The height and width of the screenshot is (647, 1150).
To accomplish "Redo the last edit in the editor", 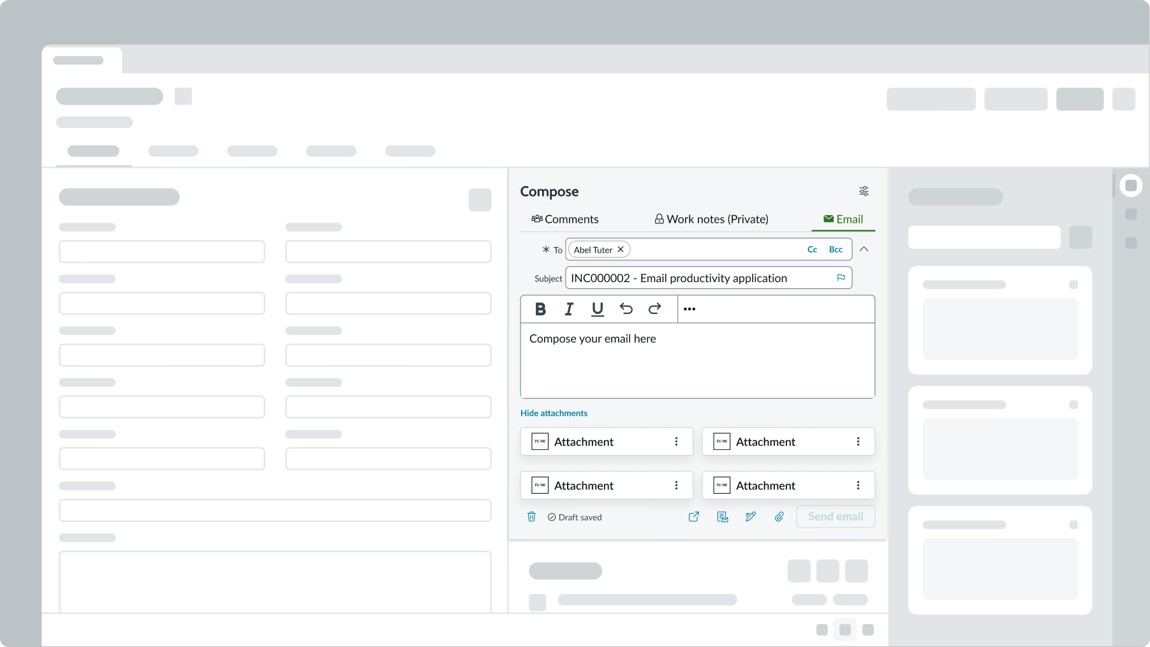I will coord(654,309).
